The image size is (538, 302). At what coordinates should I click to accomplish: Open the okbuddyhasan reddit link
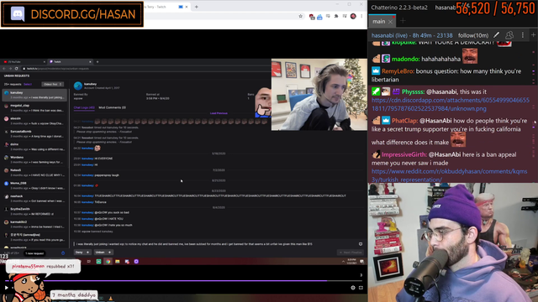[x=449, y=175]
